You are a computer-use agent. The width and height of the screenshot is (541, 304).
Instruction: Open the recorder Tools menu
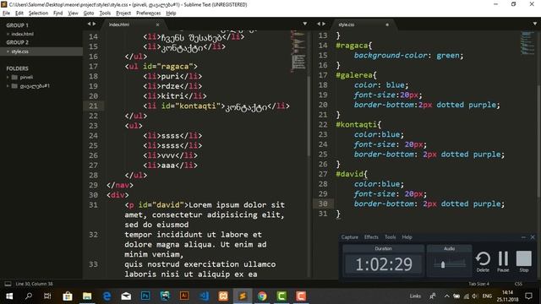(x=391, y=237)
